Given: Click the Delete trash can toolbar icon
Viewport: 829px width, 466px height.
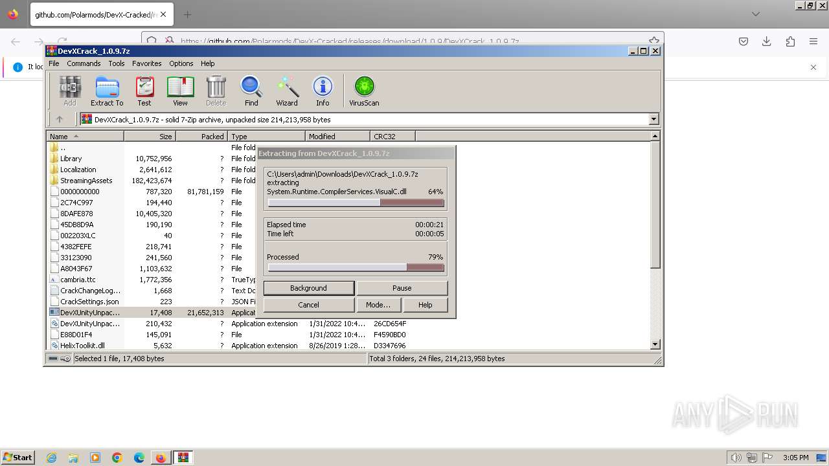Looking at the screenshot, I should (216, 91).
